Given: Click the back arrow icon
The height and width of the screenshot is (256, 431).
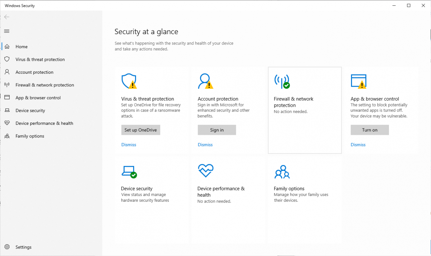Looking at the screenshot, I should tap(7, 17).
